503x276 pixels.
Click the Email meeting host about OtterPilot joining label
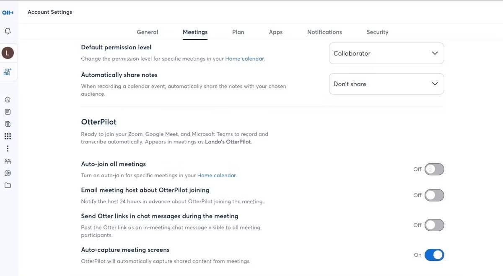(145, 190)
